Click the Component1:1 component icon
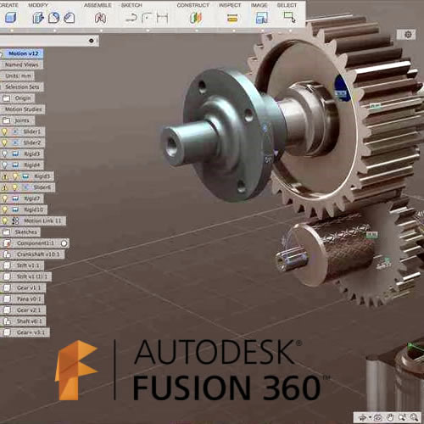 point(7,243)
